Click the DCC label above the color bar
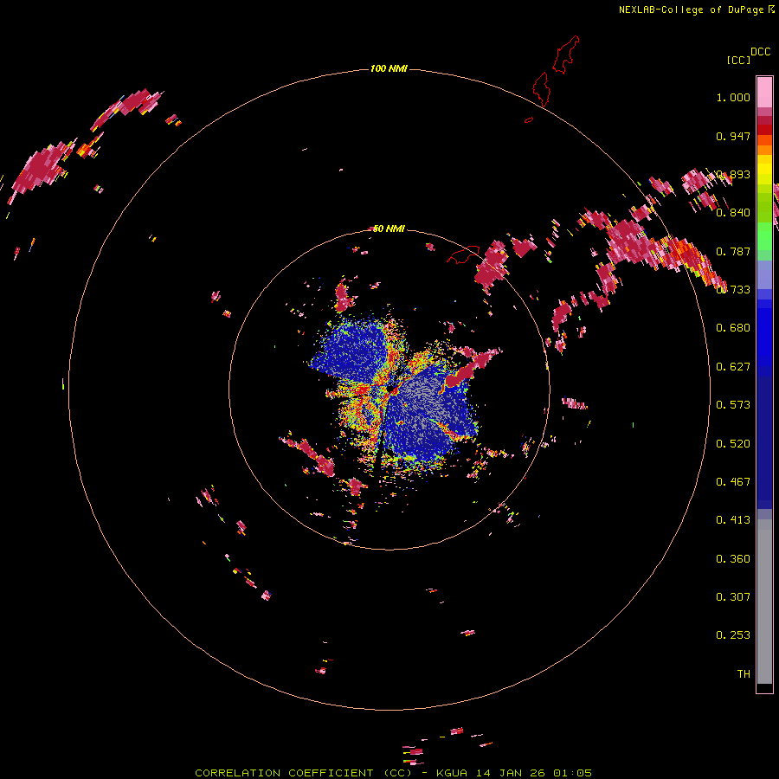The image size is (779, 779). click(760, 52)
